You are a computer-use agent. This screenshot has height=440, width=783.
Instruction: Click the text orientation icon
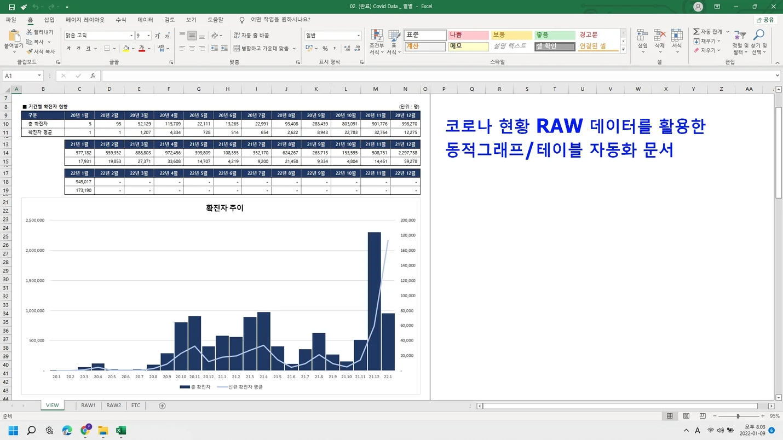215,36
